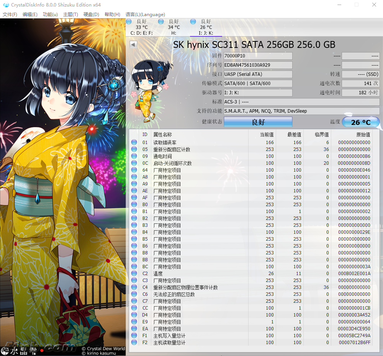Select the 主机写入量总计 row

coord(253,336)
